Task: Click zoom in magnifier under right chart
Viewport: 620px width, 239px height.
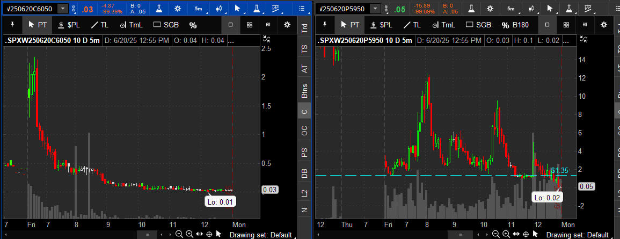Action: [506, 235]
